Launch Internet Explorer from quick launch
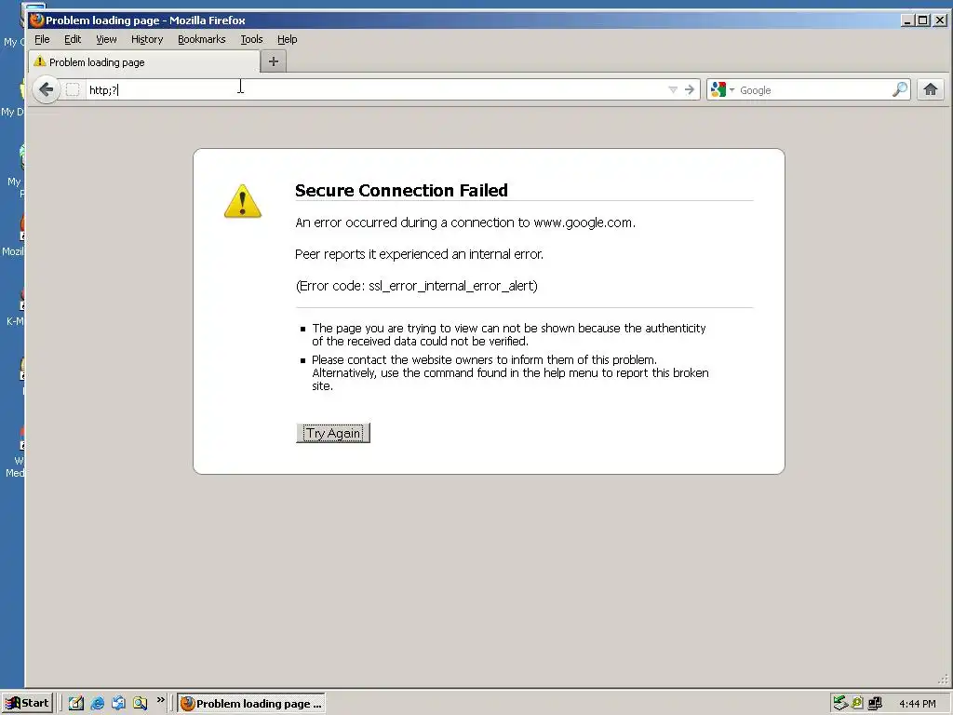 (97, 703)
